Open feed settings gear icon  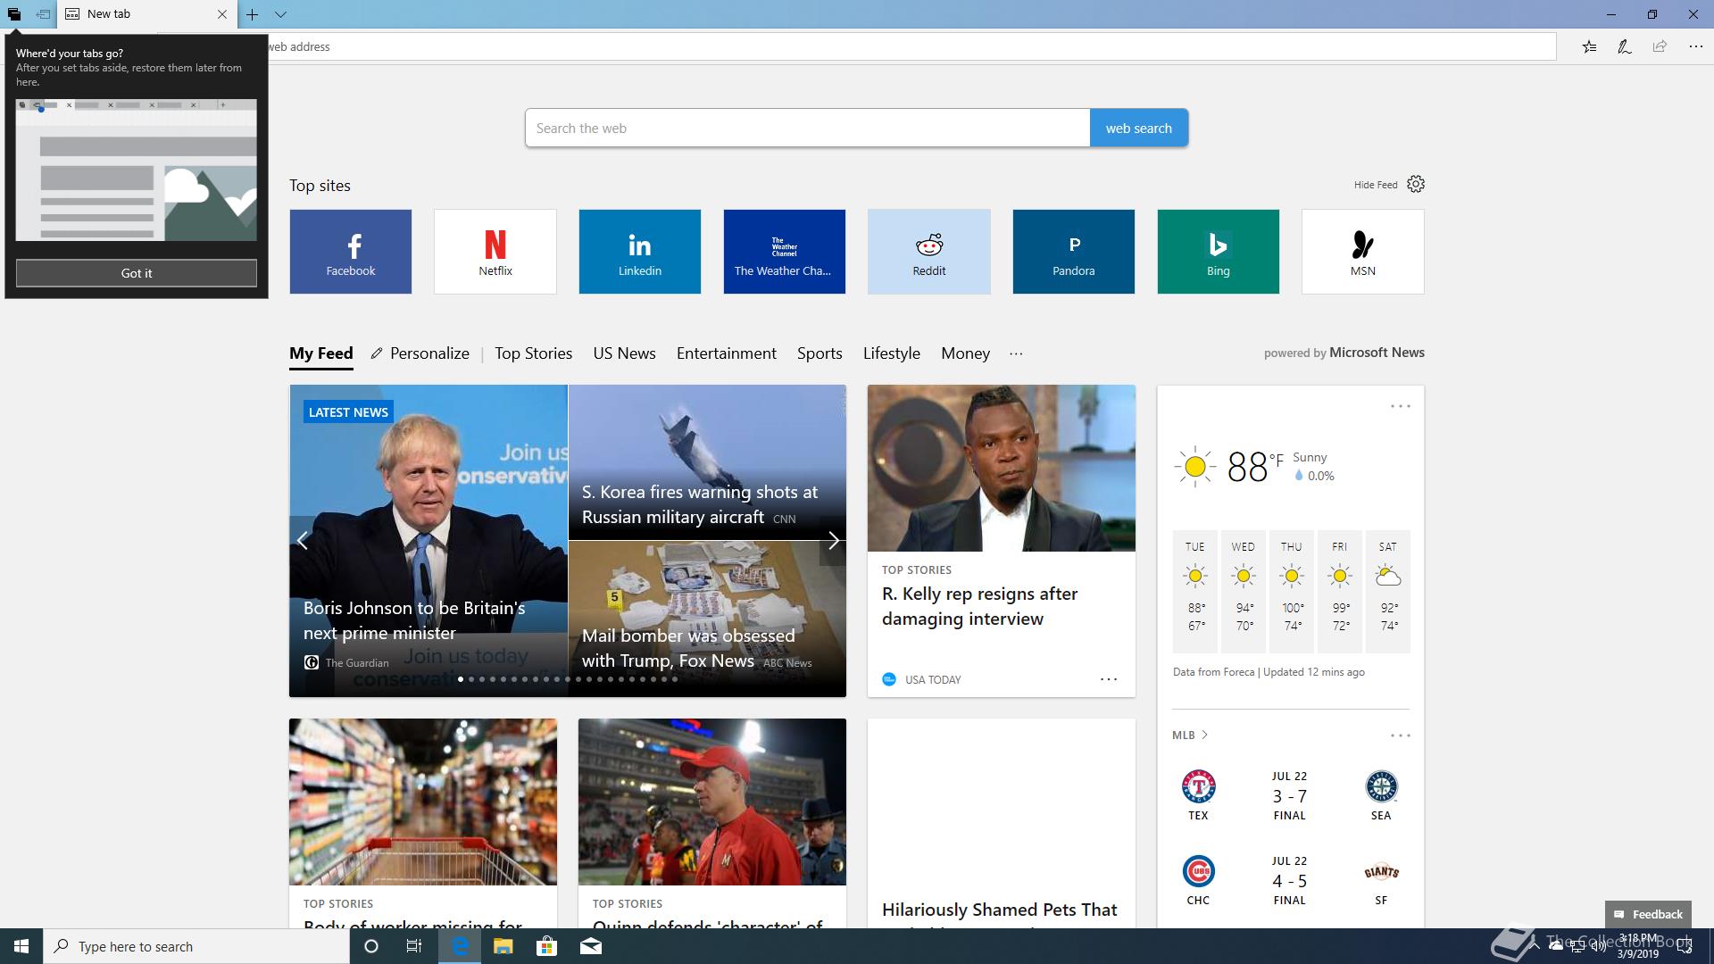point(1416,184)
